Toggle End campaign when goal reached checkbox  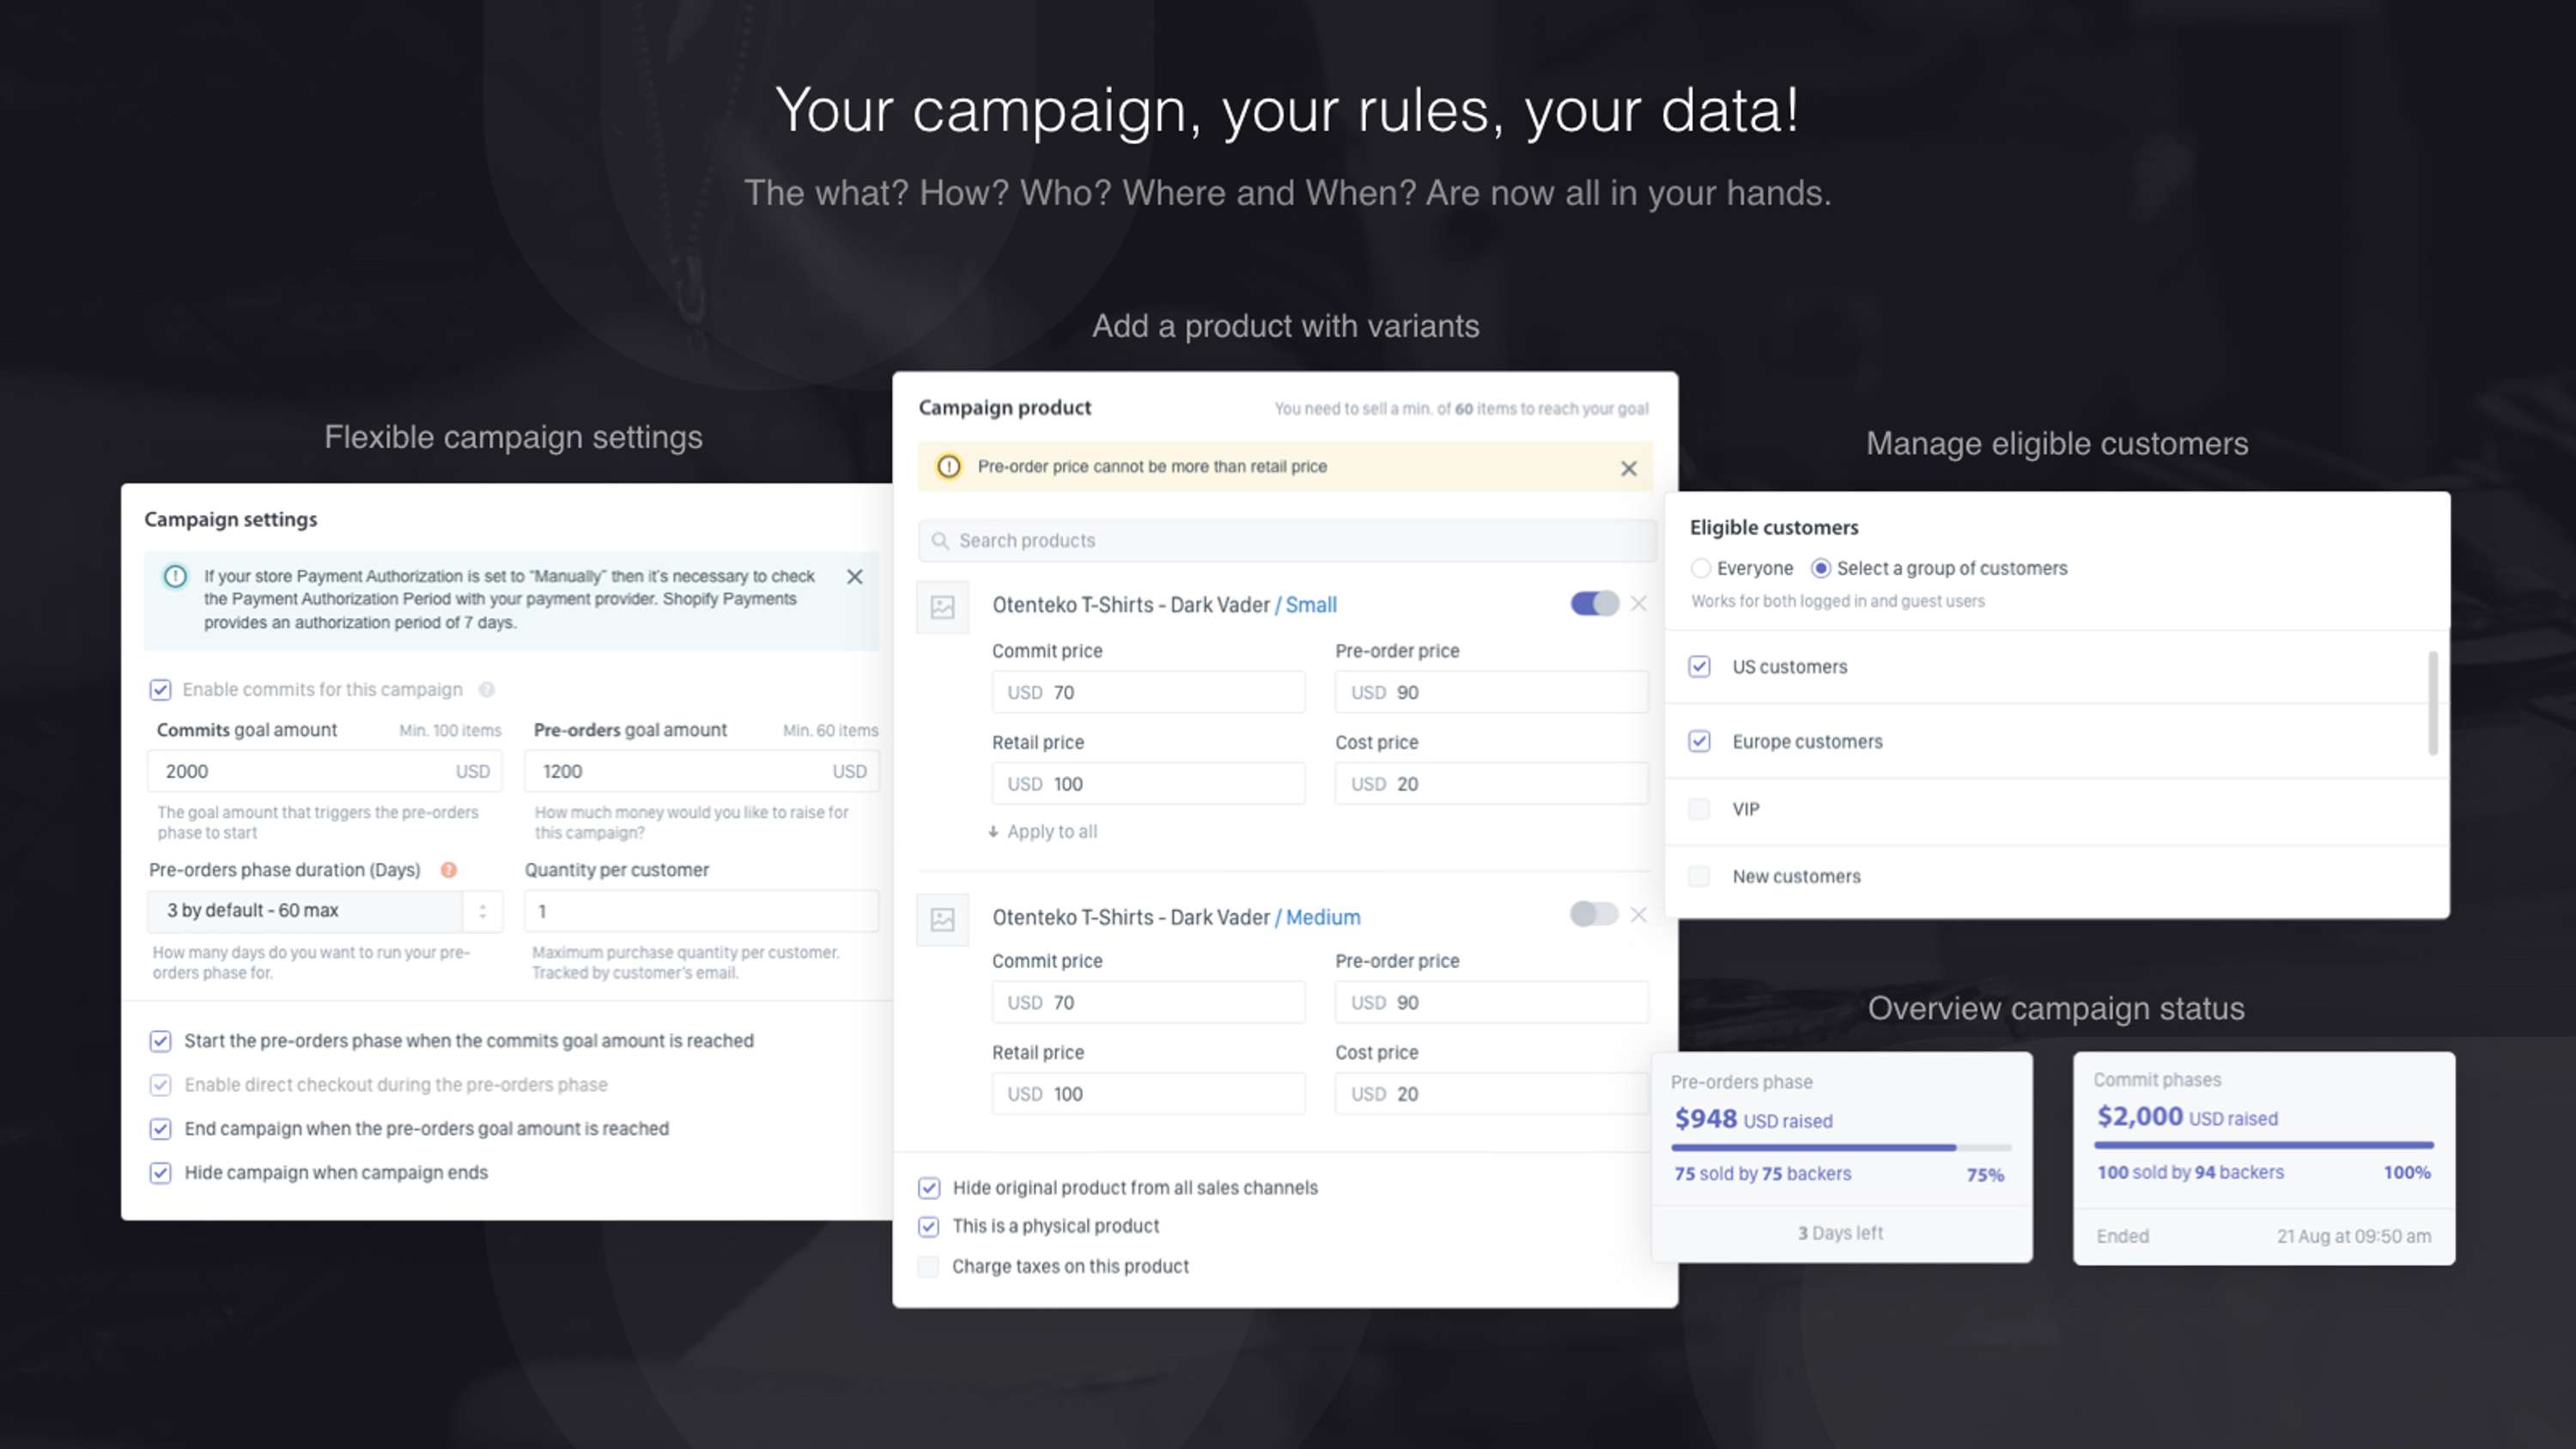(x=160, y=1129)
